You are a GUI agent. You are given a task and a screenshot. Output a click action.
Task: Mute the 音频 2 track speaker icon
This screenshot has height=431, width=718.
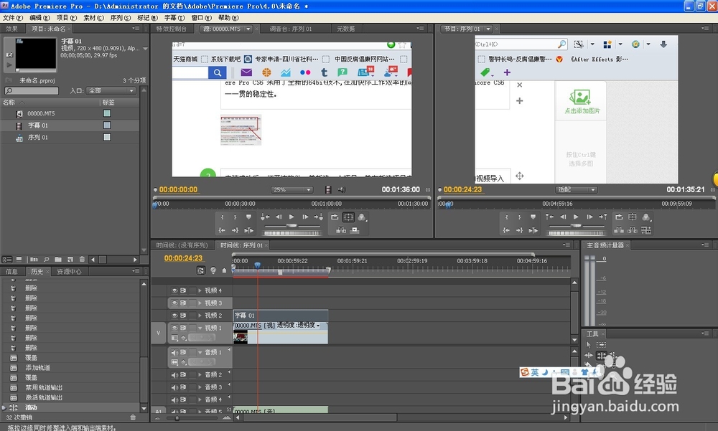(x=174, y=375)
